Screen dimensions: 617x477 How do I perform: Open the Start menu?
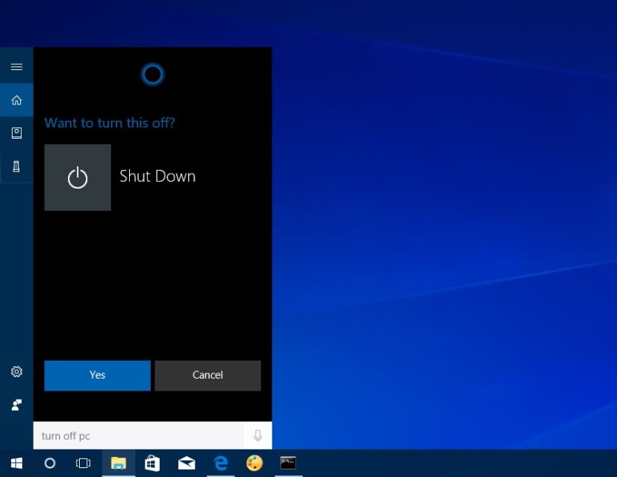(x=16, y=463)
